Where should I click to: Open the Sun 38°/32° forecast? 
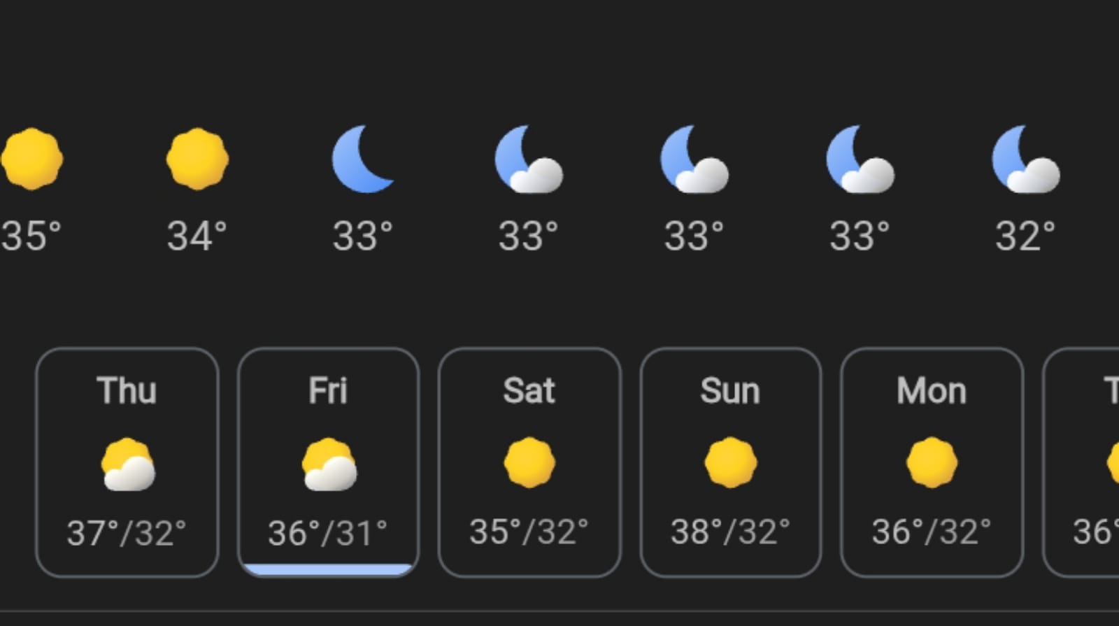(730, 462)
